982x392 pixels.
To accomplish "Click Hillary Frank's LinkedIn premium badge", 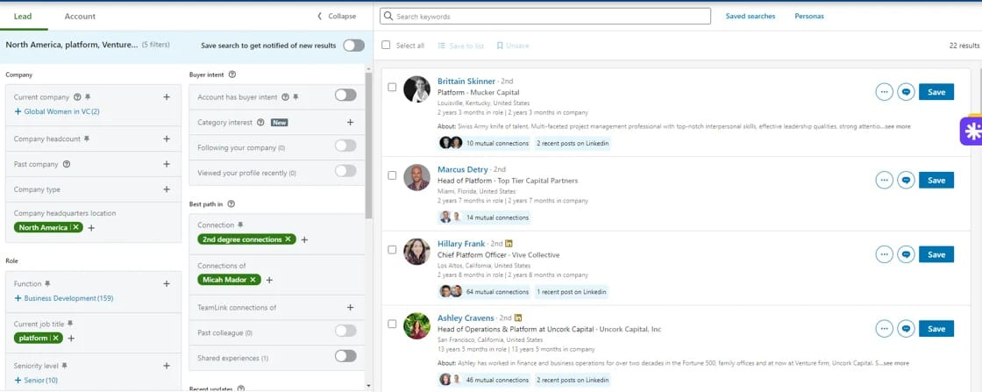I will 509,244.
